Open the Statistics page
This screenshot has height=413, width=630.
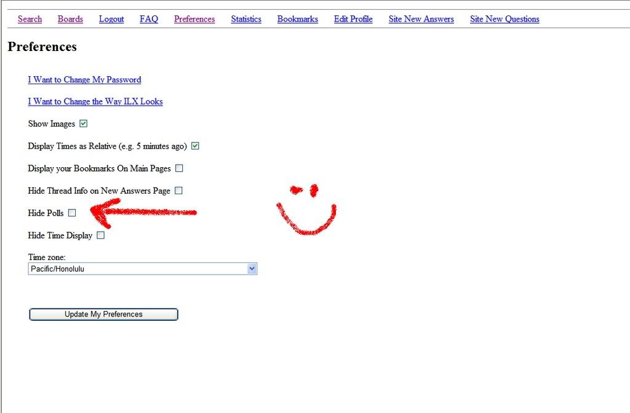[x=246, y=19]
